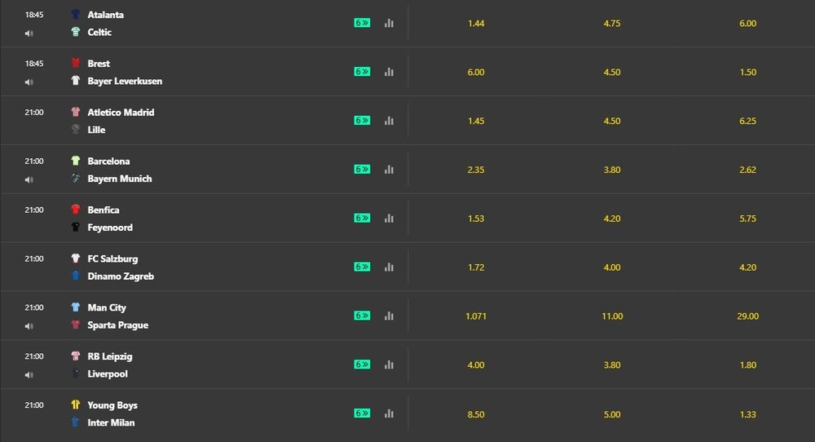Open the Man City team link
Screen dimensions: 815x442
coord(107,307)
